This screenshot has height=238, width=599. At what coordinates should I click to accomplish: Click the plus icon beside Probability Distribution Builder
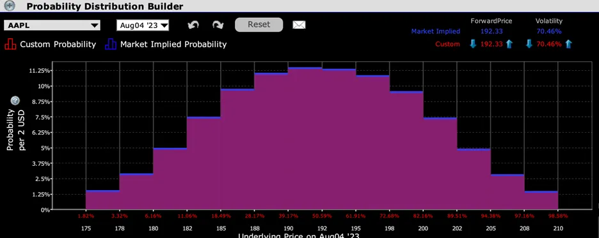(x=9, y=6)
